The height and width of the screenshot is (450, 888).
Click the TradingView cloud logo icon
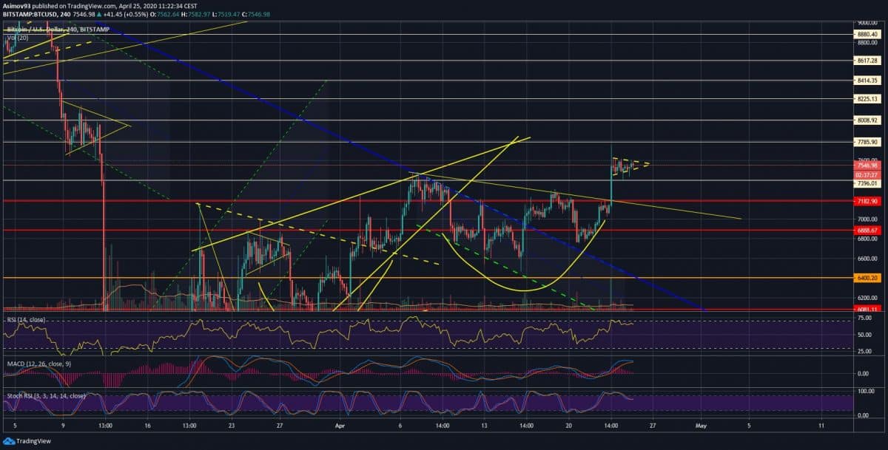[x=10, y=440]
